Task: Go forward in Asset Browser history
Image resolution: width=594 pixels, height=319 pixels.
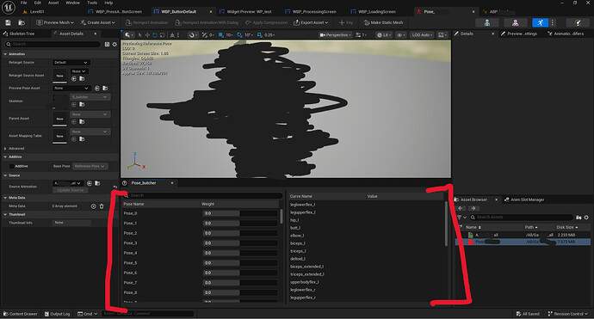Action: click(x=473, y=208)
